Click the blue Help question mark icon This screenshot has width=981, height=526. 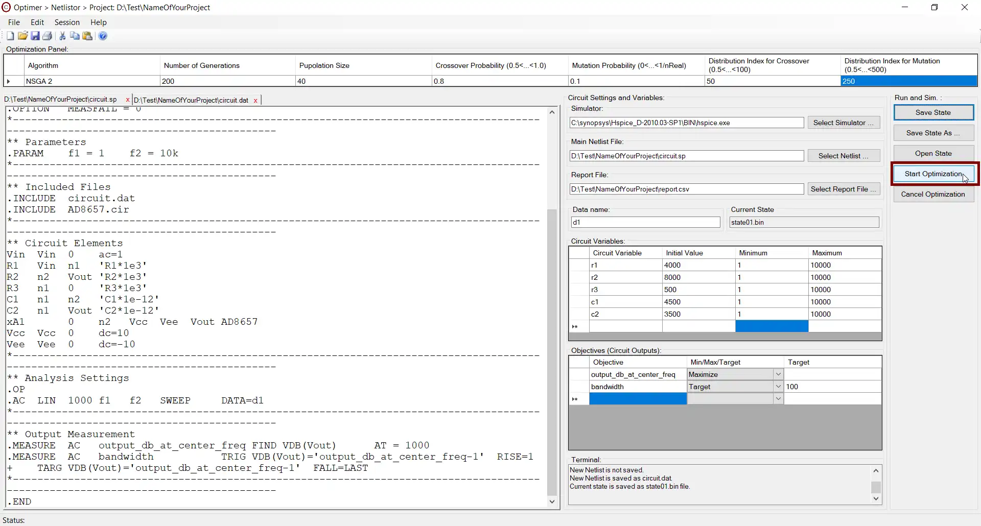tap(103, 36)
